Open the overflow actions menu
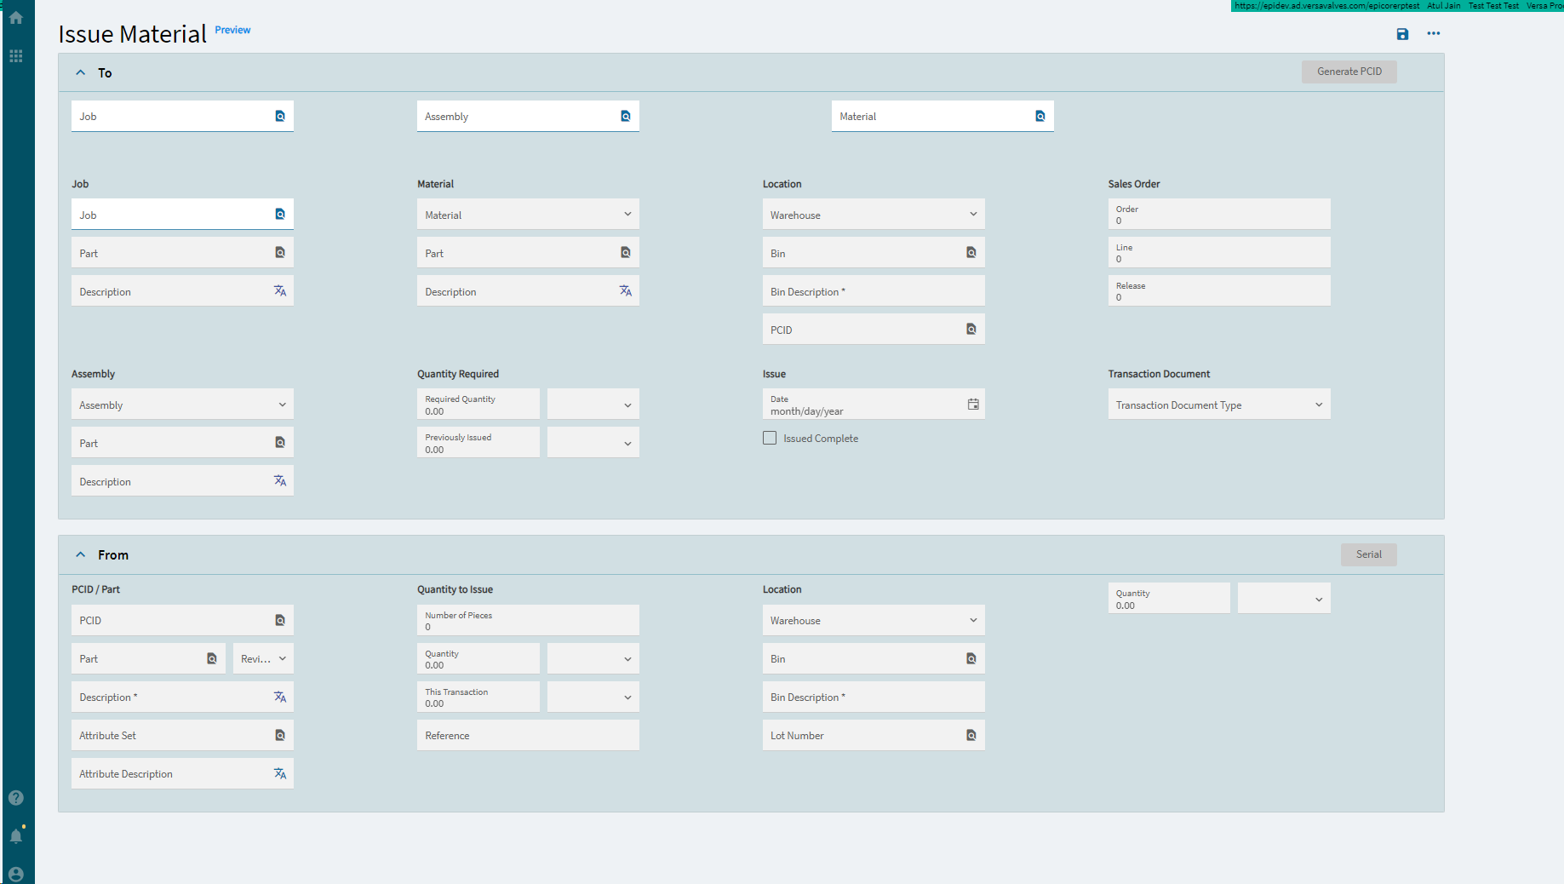1564x884 pixels. pos(1434,34)
